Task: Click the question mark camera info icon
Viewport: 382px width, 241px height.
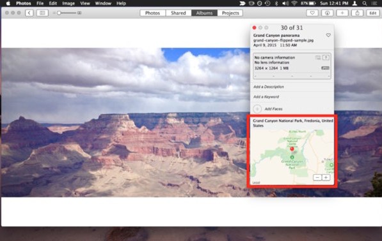Action: (x=326, y=57)
